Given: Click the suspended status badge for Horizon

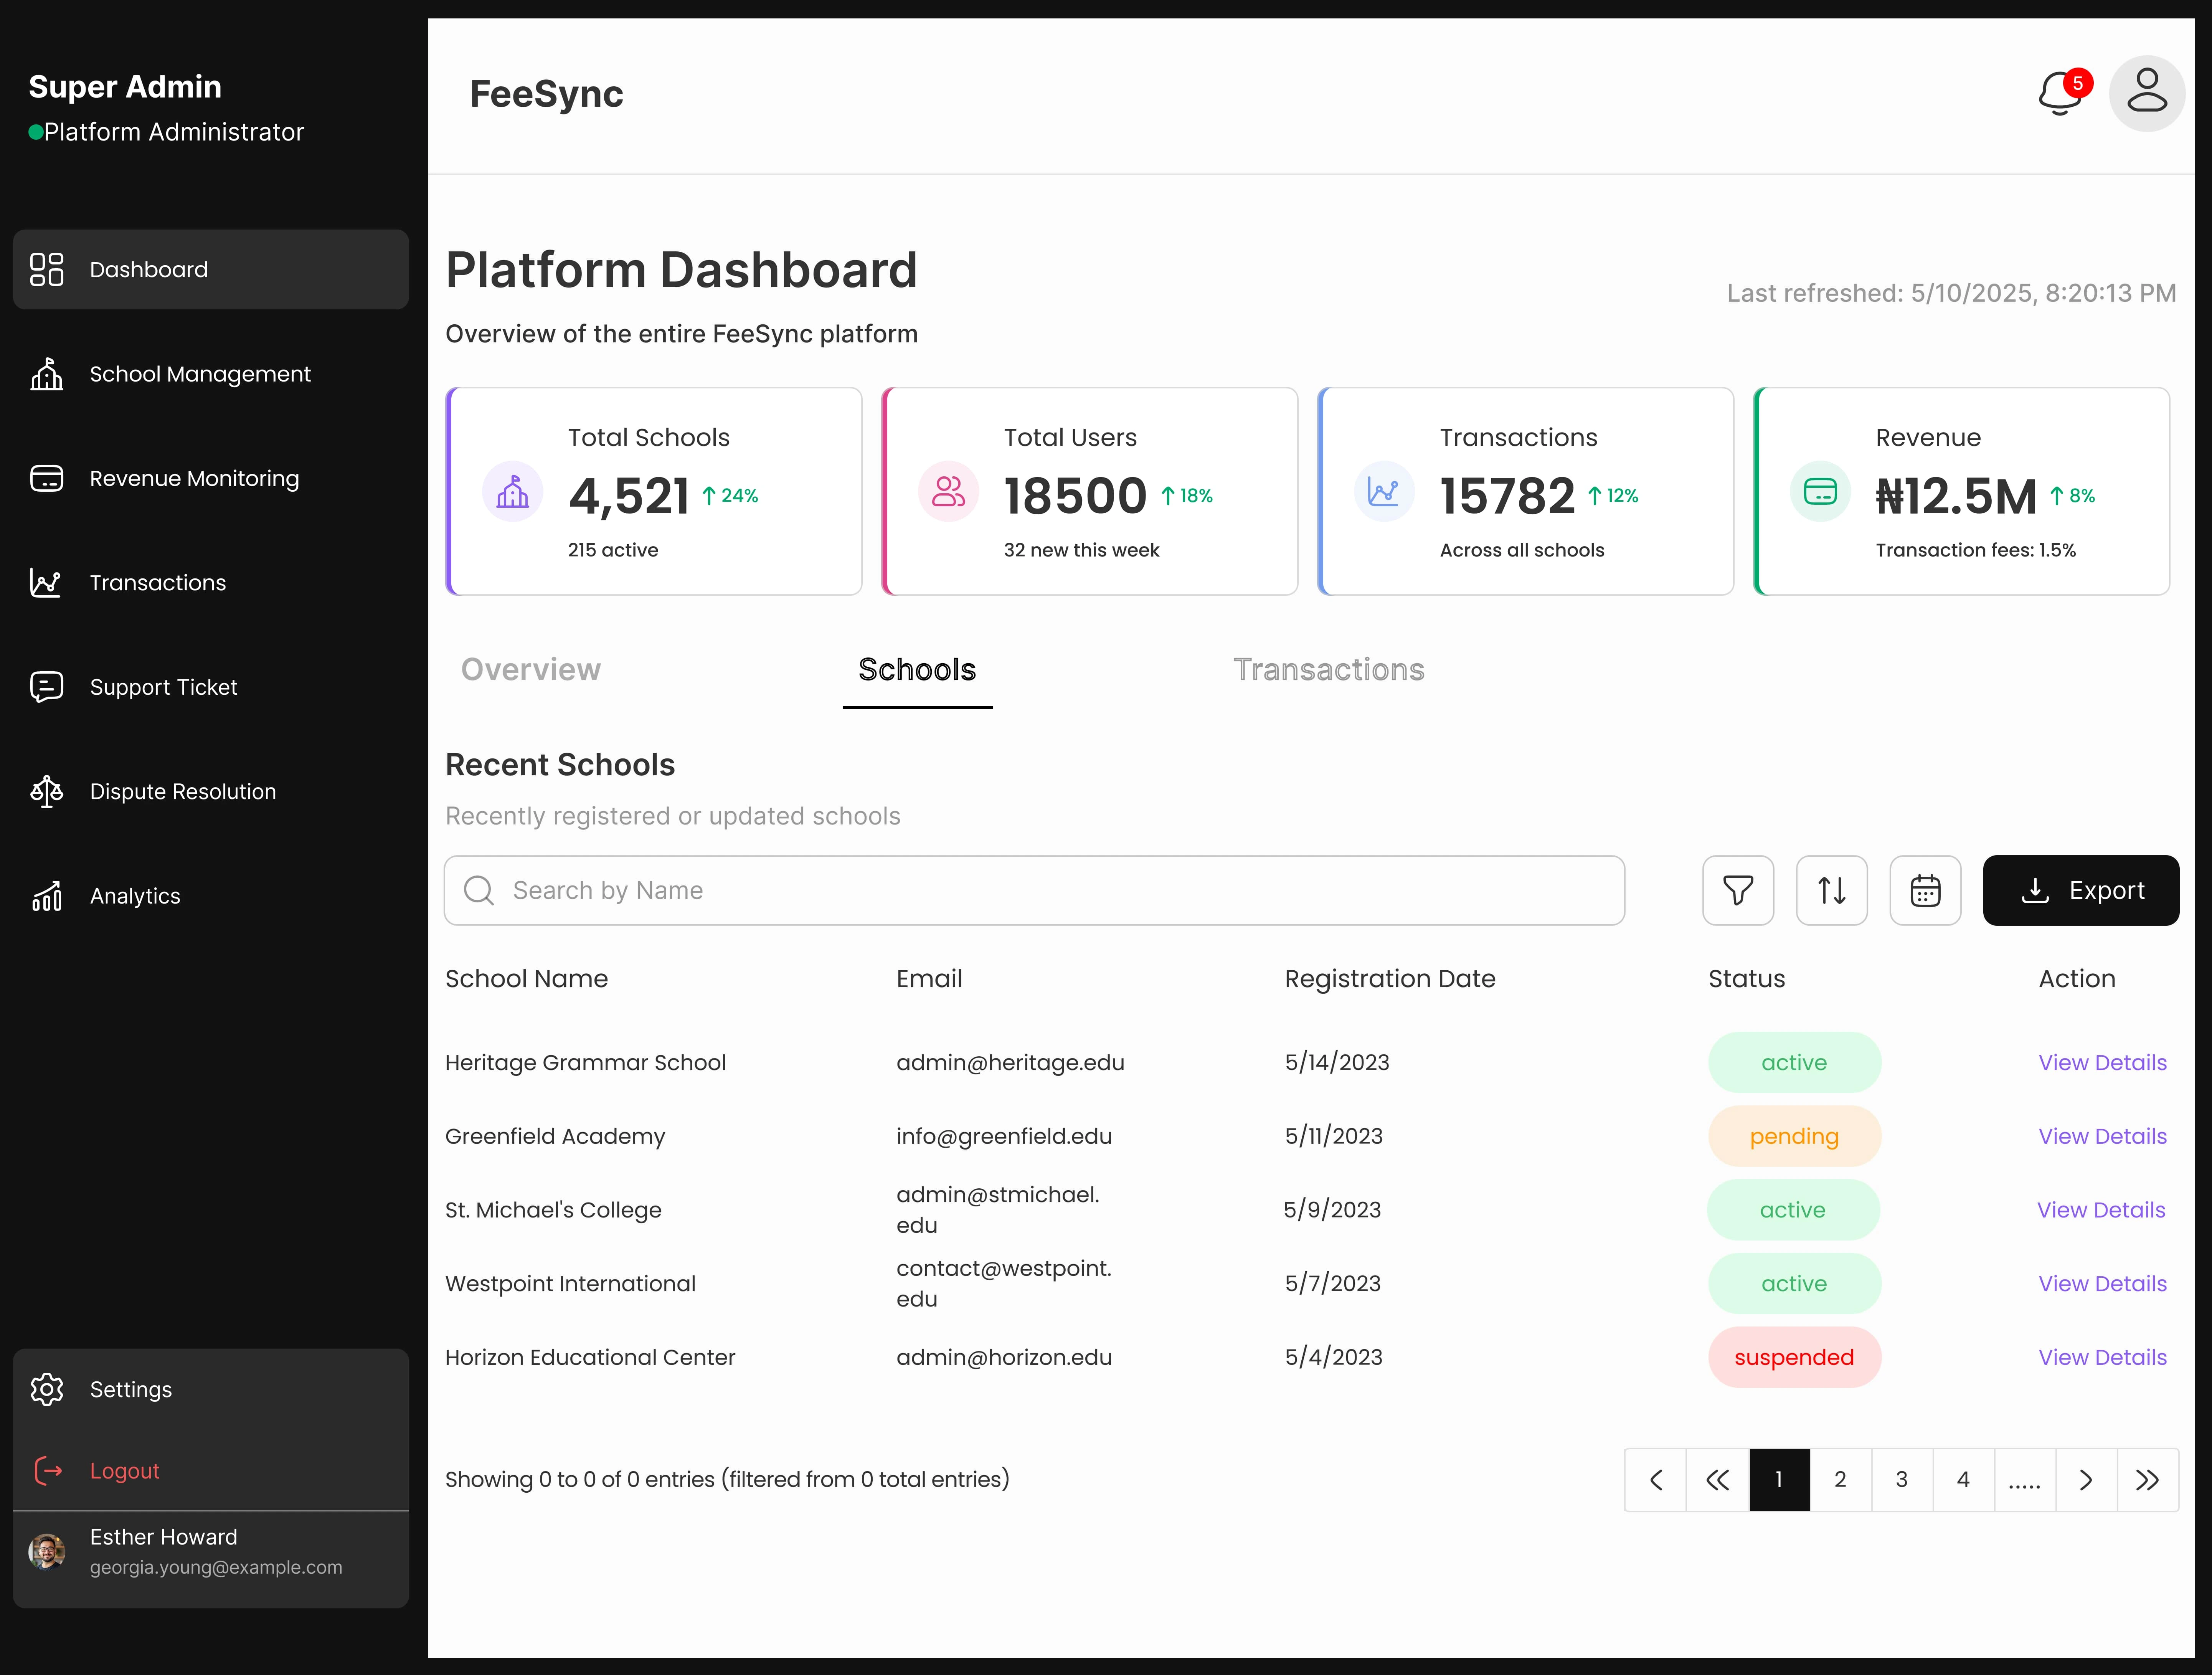Looking at the screenshot, I should [x=1794, y=1357].
